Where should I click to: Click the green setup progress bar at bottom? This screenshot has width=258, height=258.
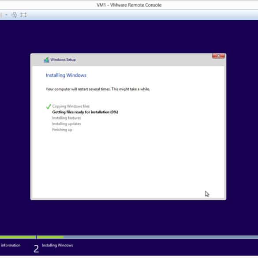(x=32, y=237)
